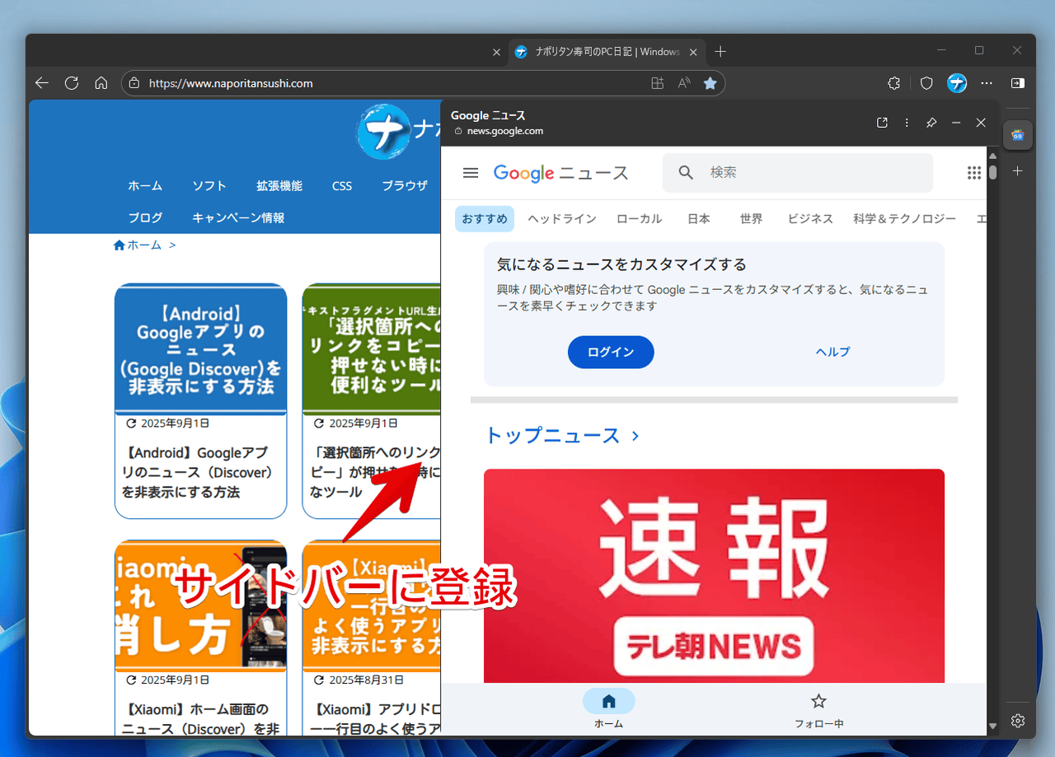The height and width of the screenshot is (757, 1055).
Task: Open Google News panel more options dots
Action: [x=907, y=123]
